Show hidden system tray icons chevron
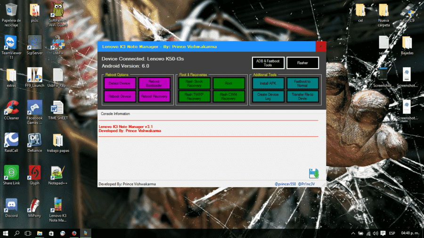 click(353, 233)
